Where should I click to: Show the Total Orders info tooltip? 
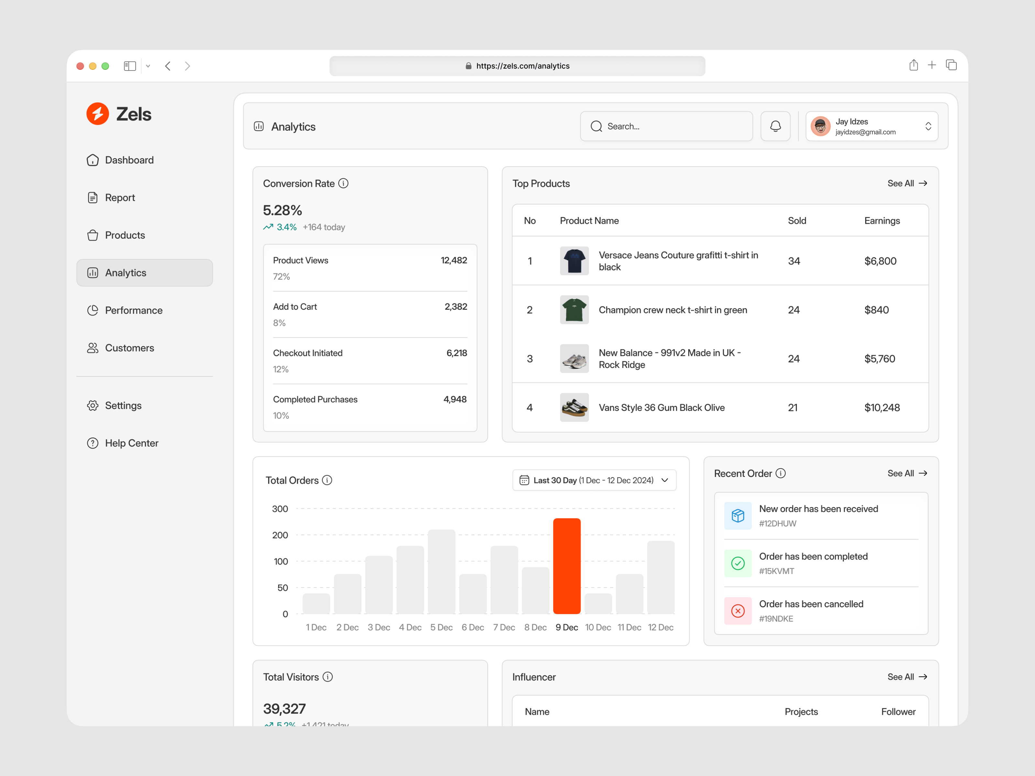click(x=327, y=480)
